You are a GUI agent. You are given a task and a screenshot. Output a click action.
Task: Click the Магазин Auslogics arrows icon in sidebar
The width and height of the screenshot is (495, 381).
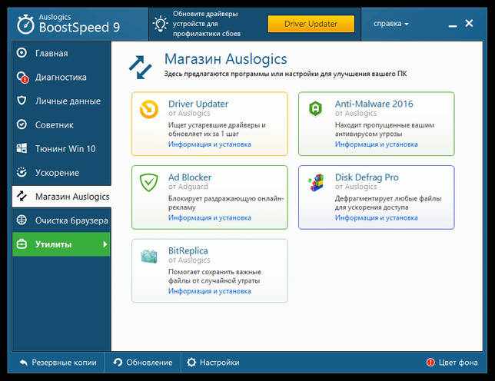tap(22, 196)
